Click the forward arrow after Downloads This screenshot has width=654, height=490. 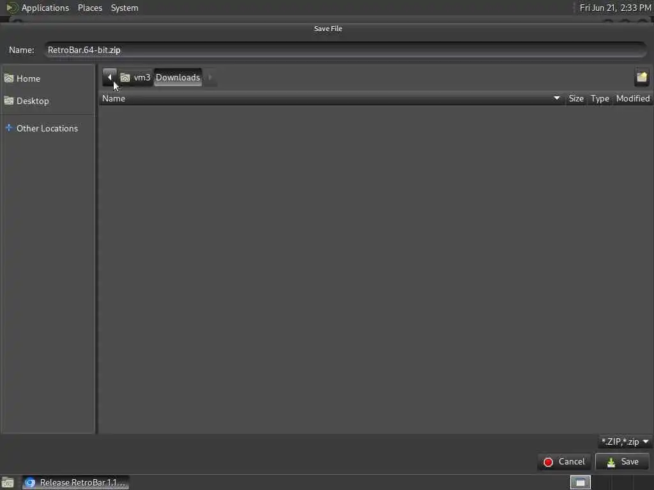[x=209, y=77]
